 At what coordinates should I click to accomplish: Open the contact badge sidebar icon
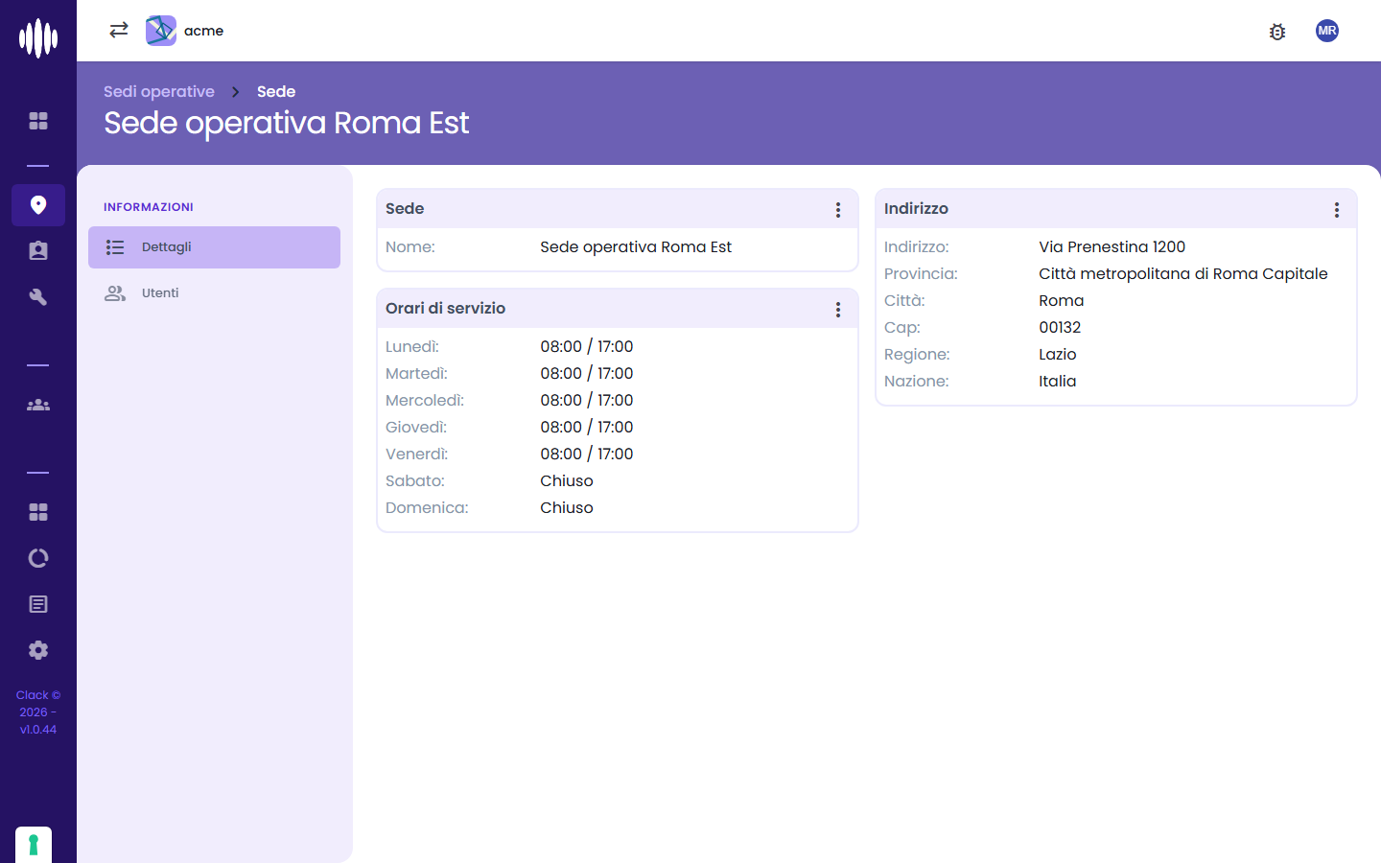[38, 251]
